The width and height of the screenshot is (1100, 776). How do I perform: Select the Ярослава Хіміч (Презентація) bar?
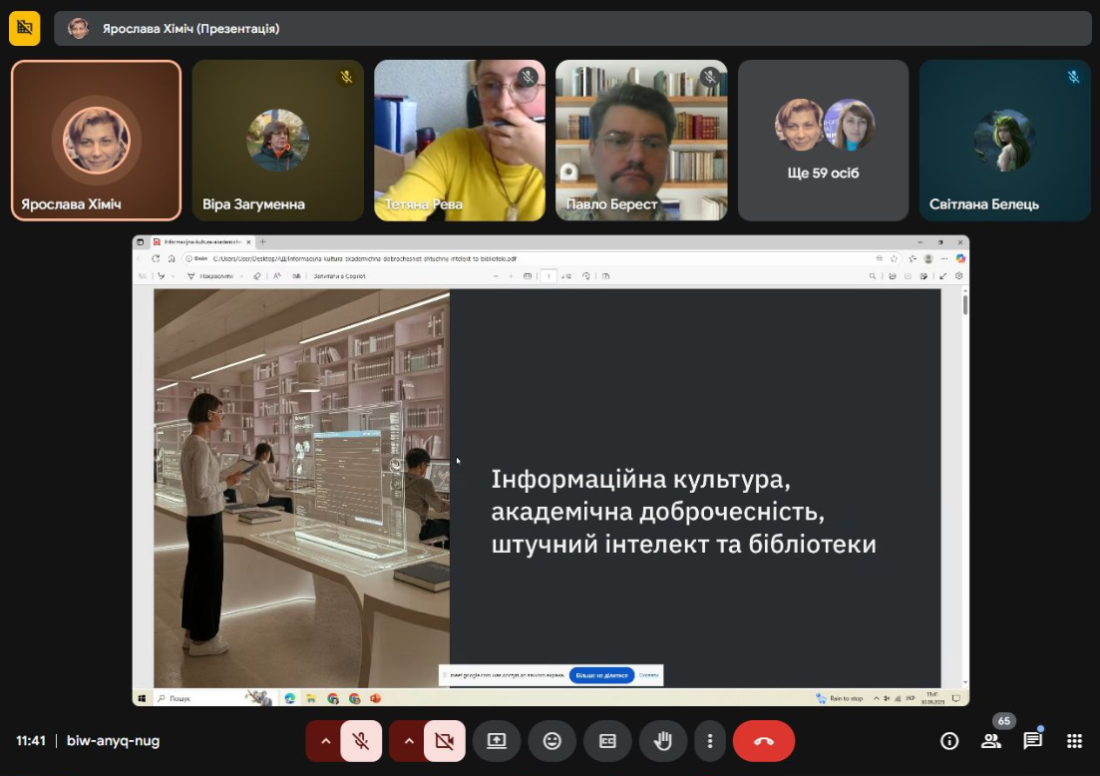click(572, 28)
